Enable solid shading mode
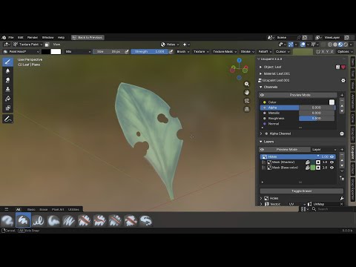The image size is (356, 267). tap(335, 44)
